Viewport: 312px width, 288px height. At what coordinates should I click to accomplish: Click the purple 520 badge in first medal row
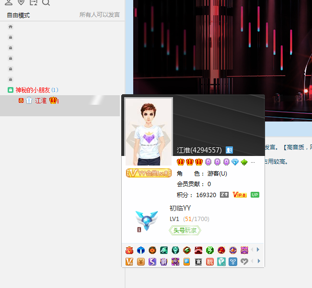tap(244, 250)
